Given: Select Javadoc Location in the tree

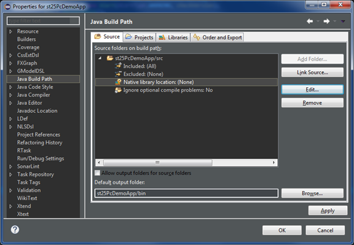Looking at the screenshot, I should pos(37,111).
